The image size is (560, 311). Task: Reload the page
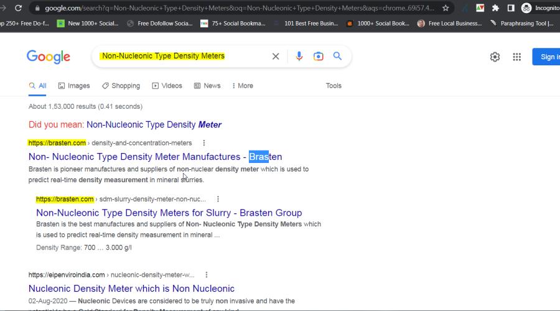click(18, 8)
